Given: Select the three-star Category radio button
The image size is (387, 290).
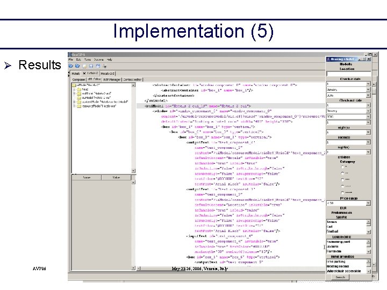Looking at the screenshot, I should 342,180.
